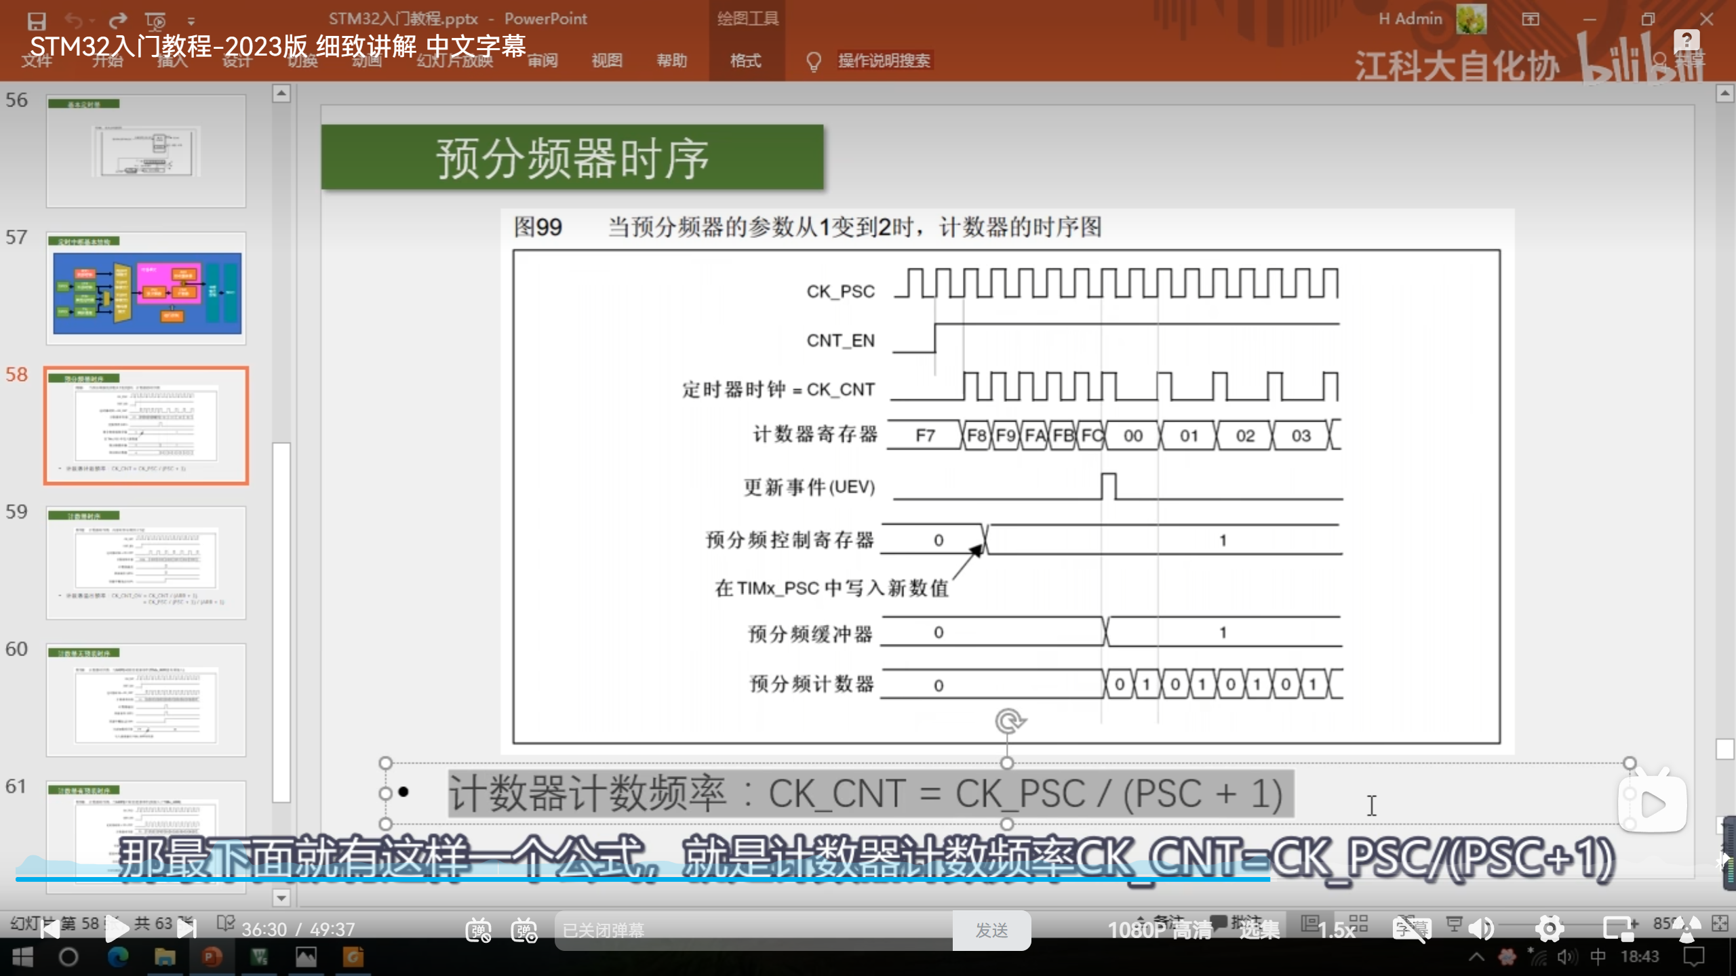Screen dimensions: 1736x976
Task: Open the 1080P quality selector
Action: (x=1160, y=930)
